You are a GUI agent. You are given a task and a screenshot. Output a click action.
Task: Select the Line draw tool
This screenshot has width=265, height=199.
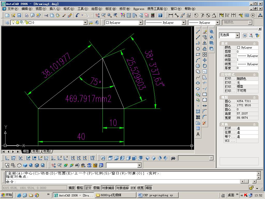[x=198, y=32]
